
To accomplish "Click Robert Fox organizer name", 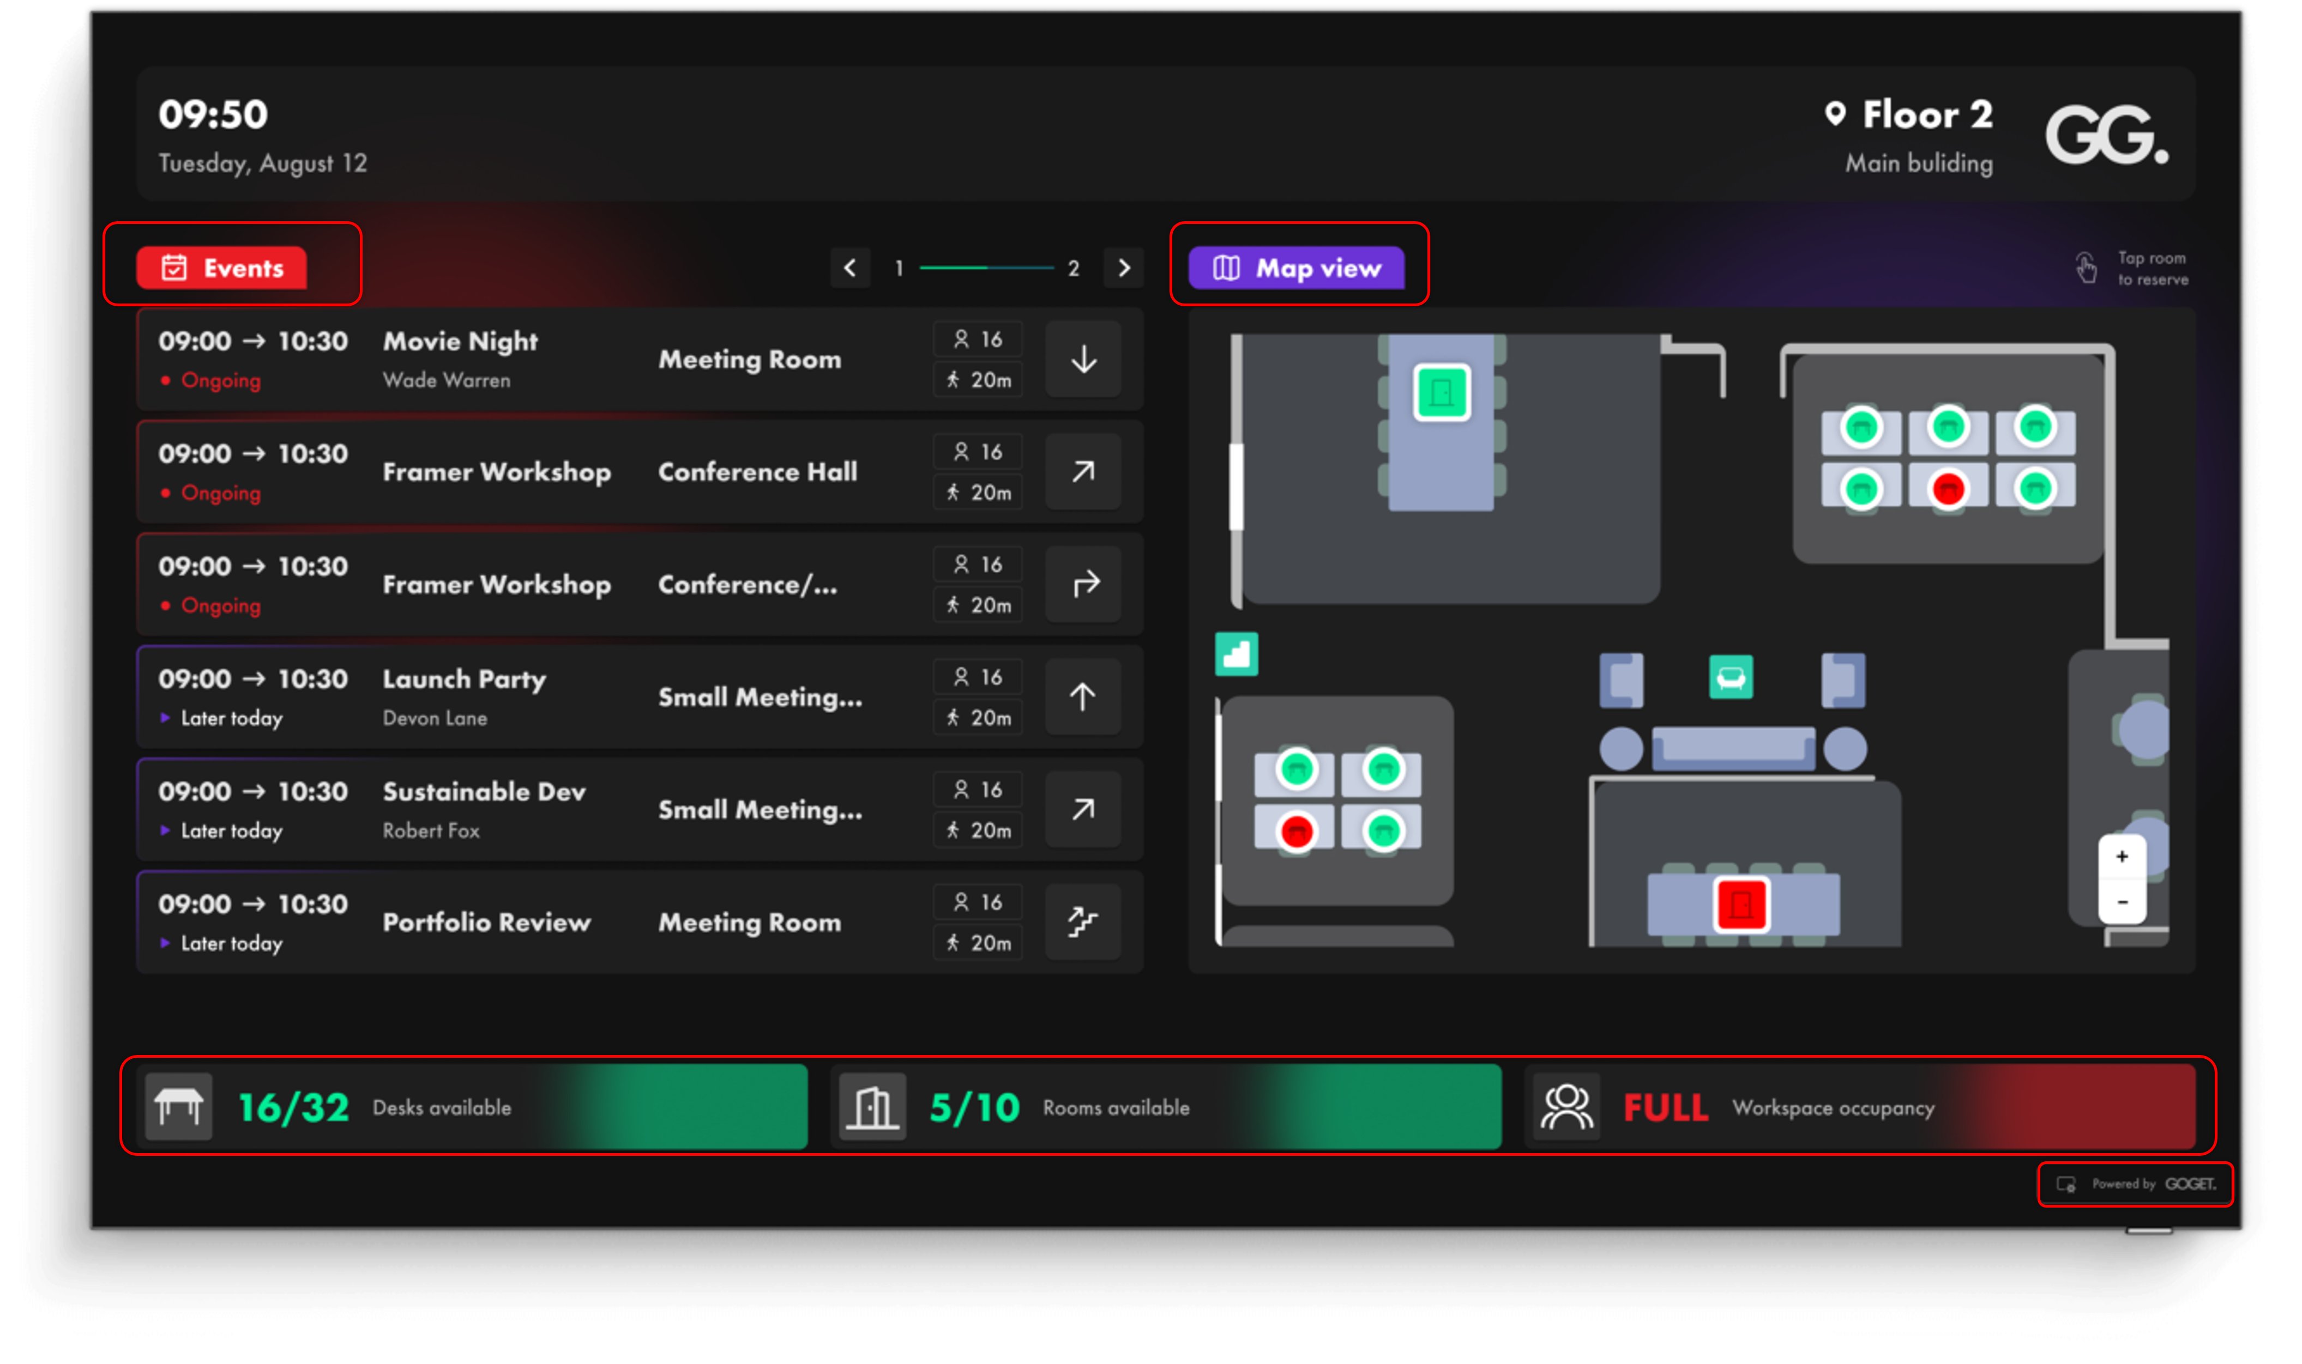I will coord(431,831).
